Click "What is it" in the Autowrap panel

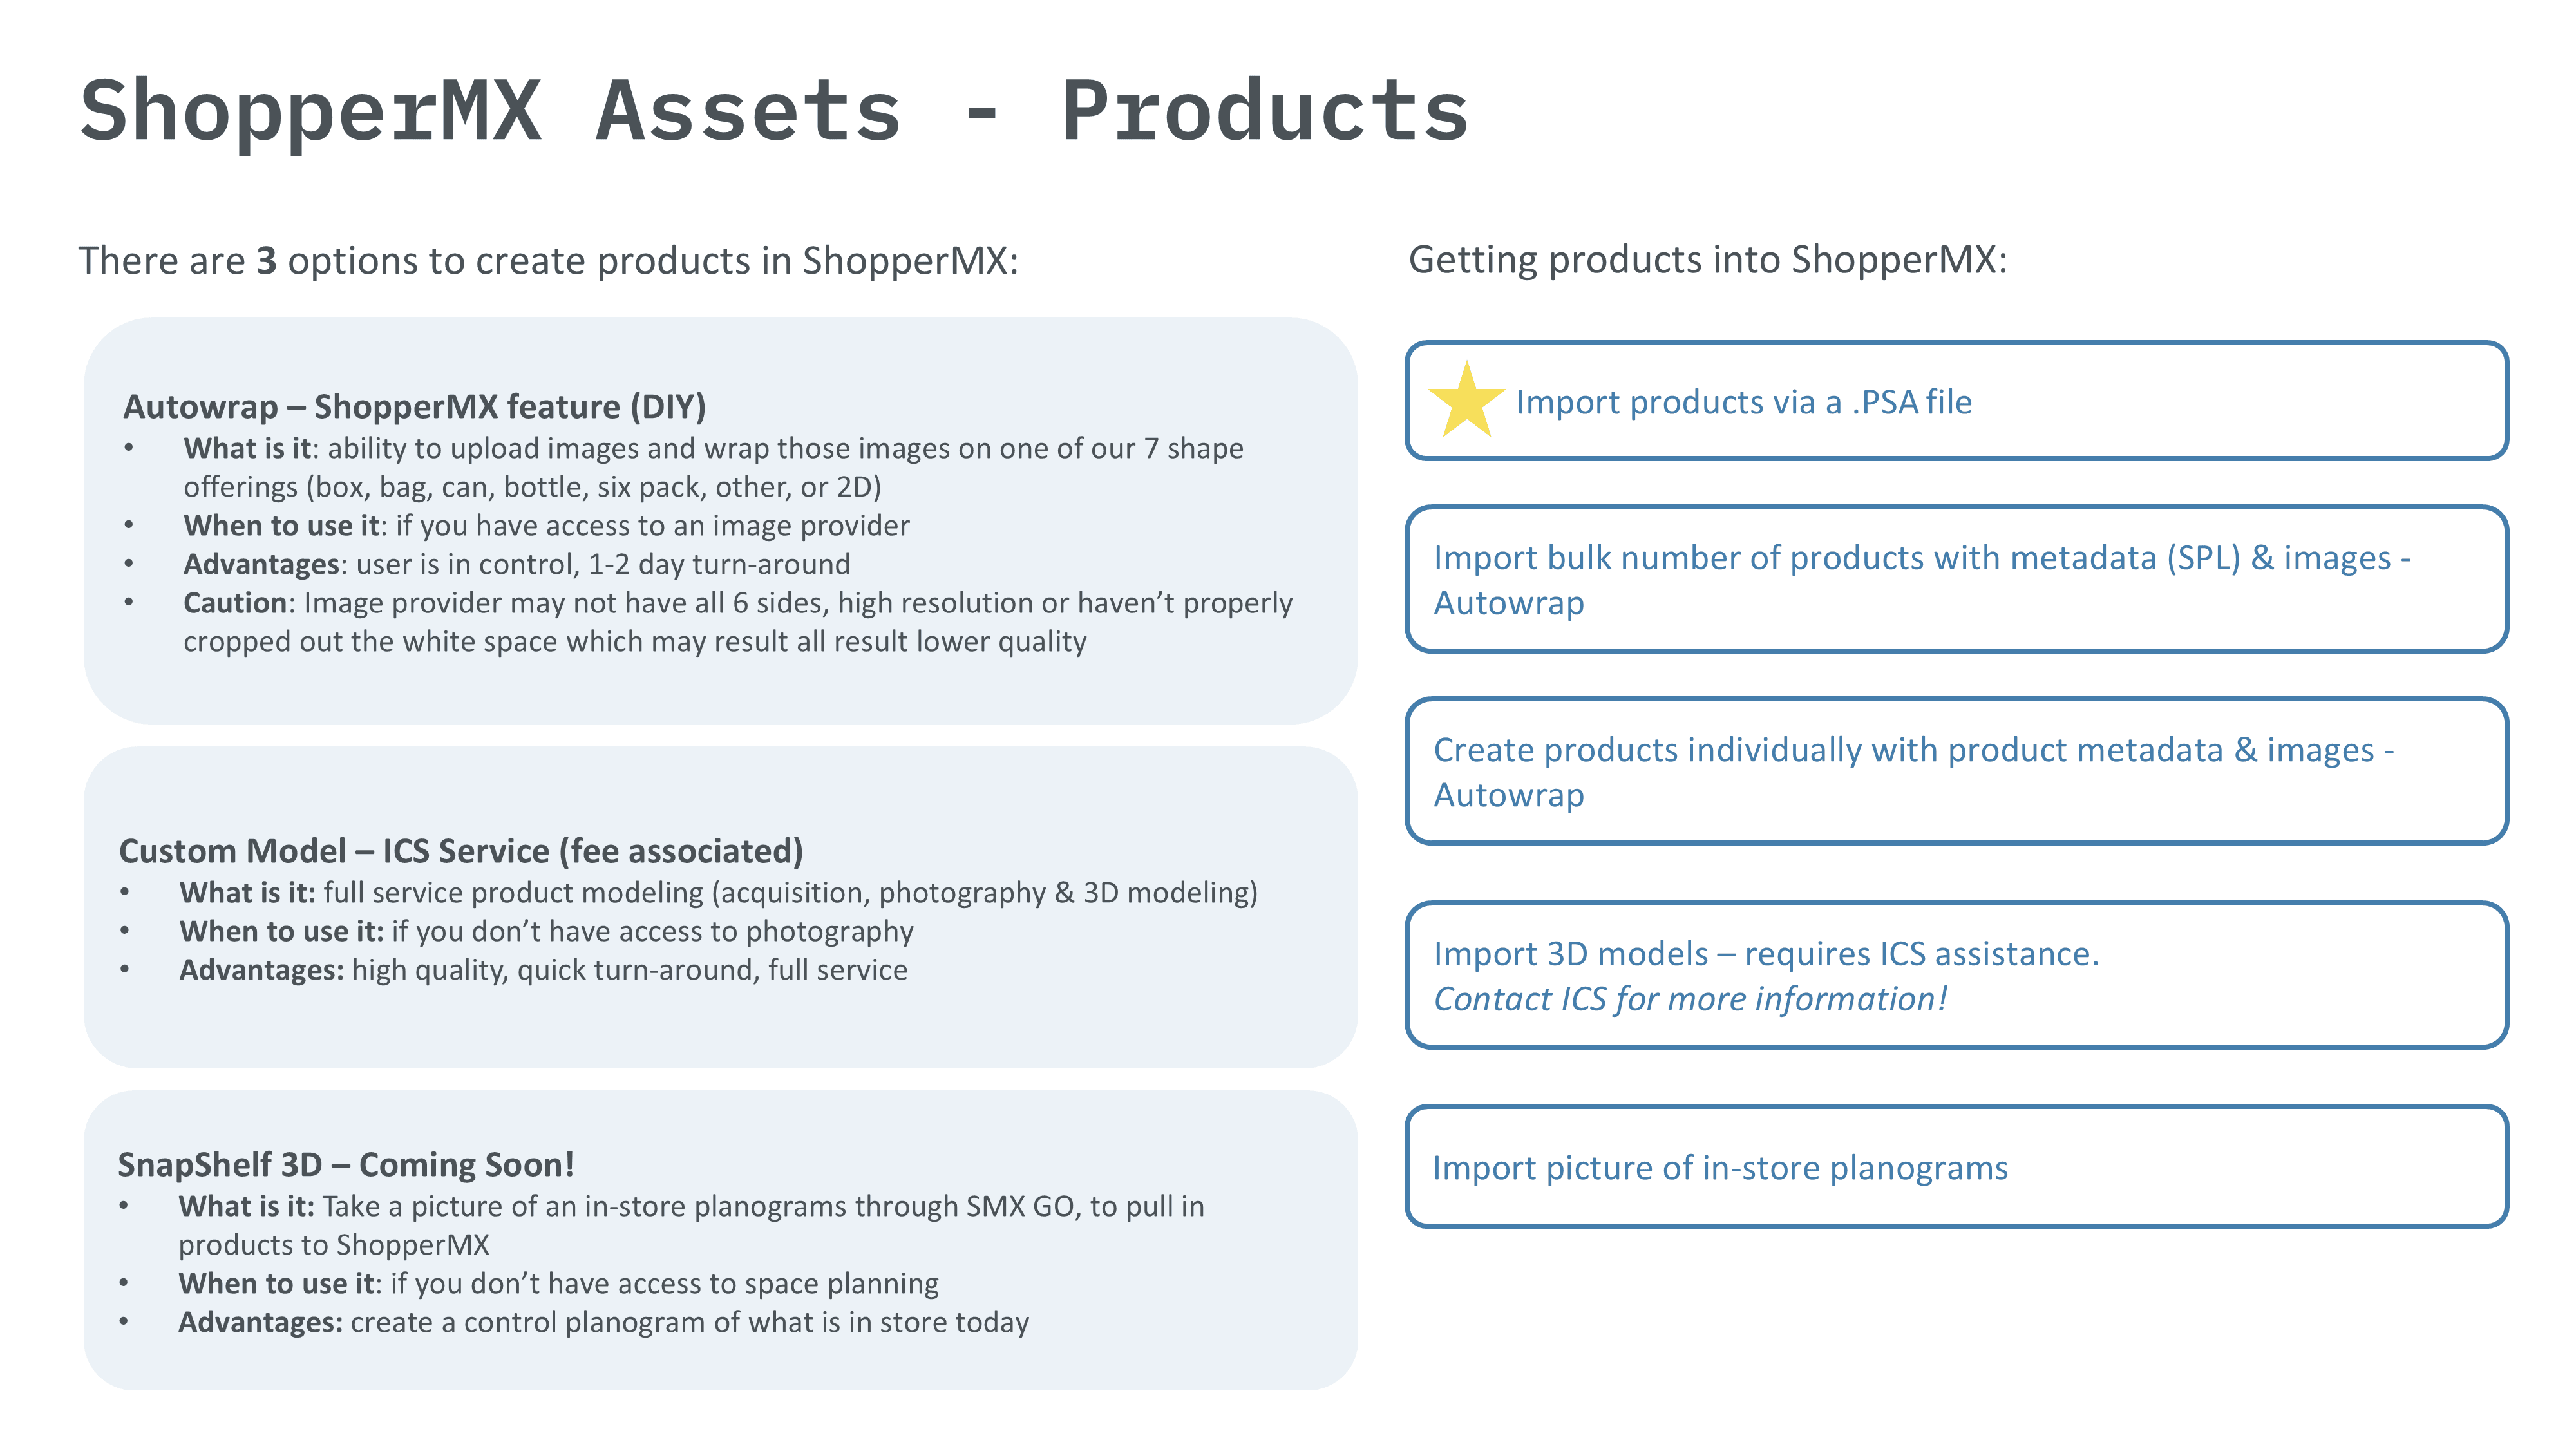click(x=247, y=448)
